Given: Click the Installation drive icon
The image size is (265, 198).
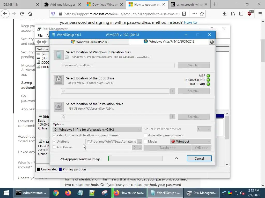Looking at the screenshot, I should pyautogui.click(x=59, y=106).
